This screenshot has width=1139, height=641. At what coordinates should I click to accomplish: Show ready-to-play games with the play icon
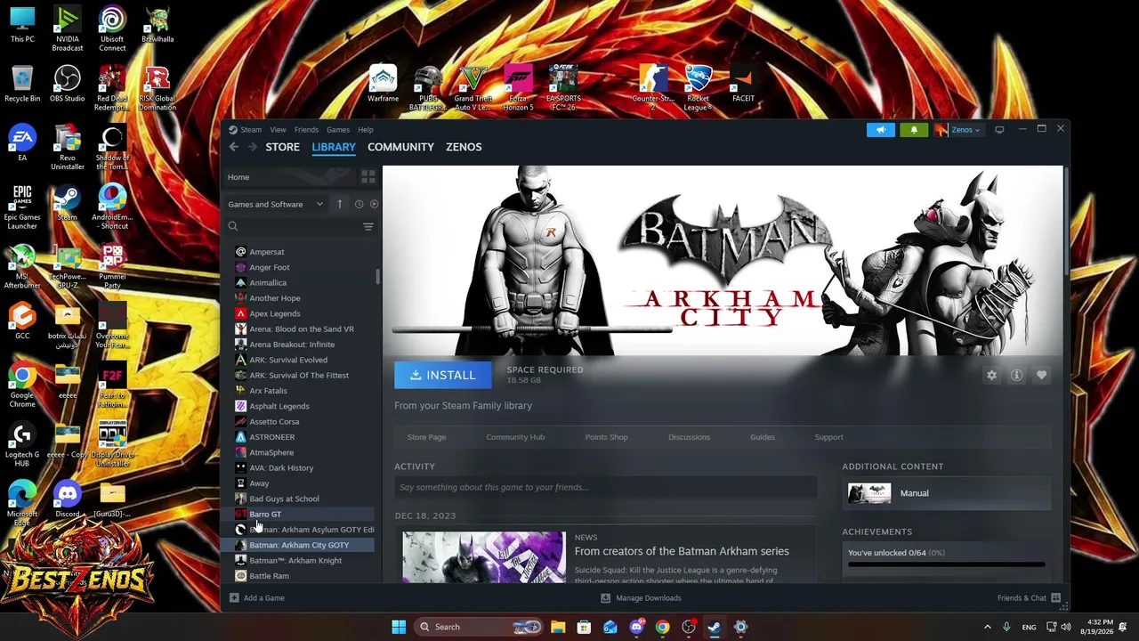pos(374,204)
